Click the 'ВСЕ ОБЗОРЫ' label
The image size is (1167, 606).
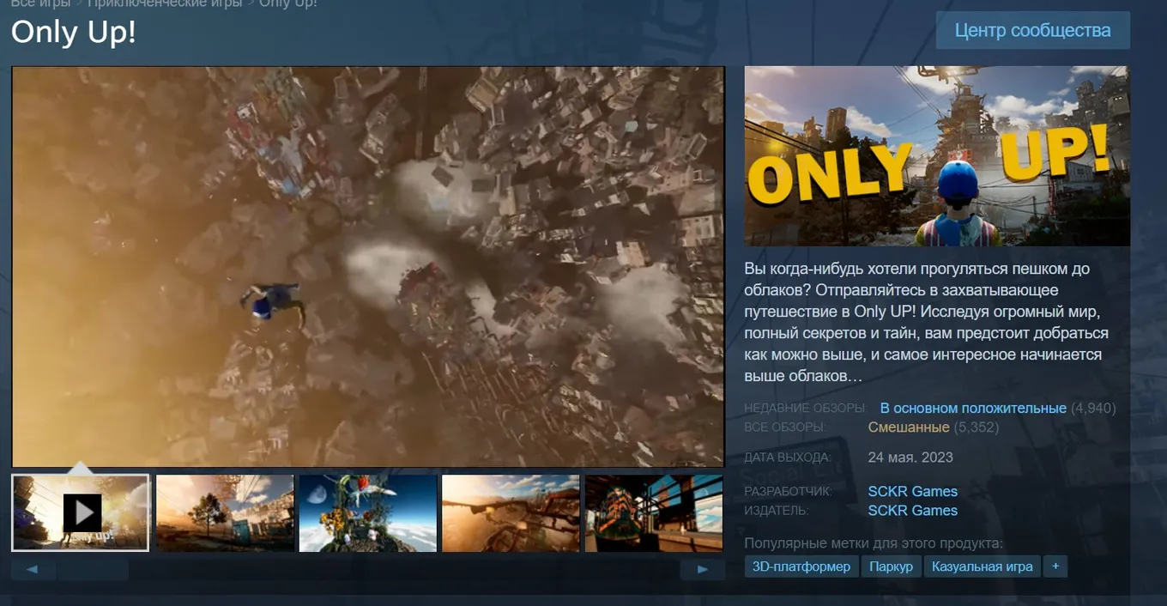tap(784, 427)
